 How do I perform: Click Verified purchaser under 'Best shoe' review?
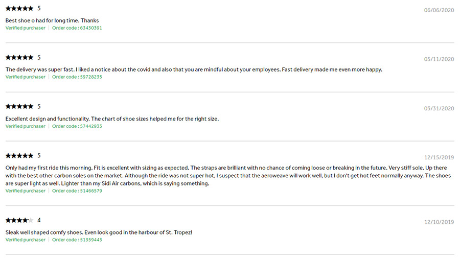tap(26, 28)
